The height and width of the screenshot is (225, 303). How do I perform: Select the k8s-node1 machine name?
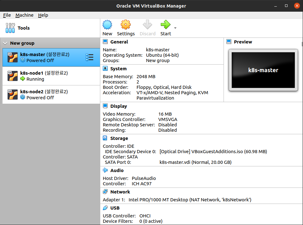(32, 73)
